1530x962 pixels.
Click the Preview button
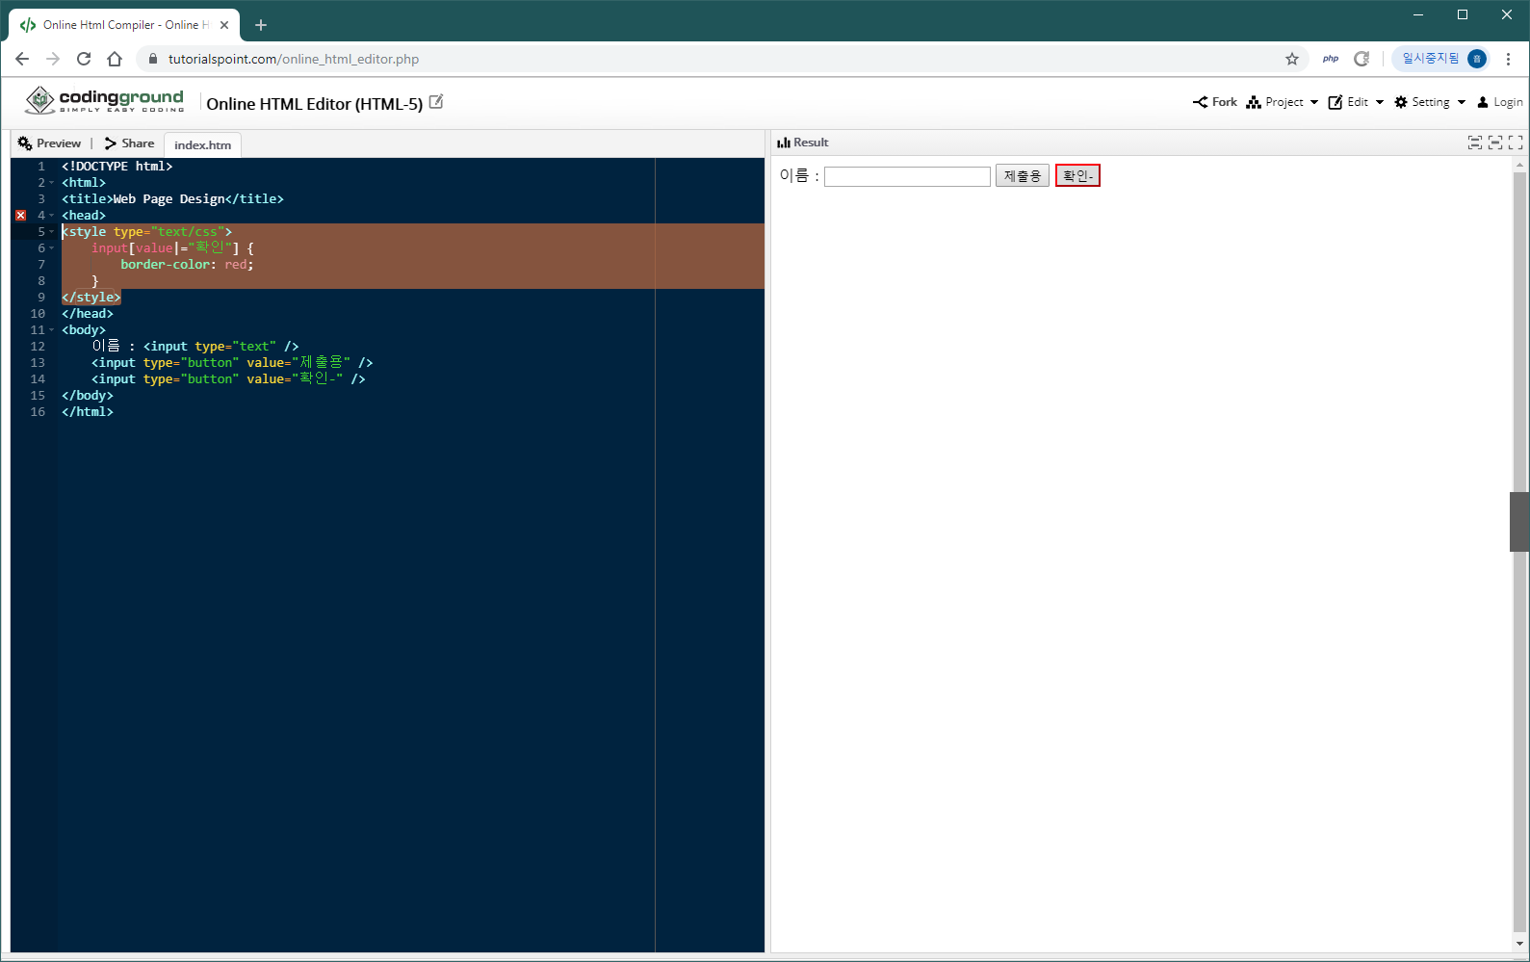(x=49, y=143)
